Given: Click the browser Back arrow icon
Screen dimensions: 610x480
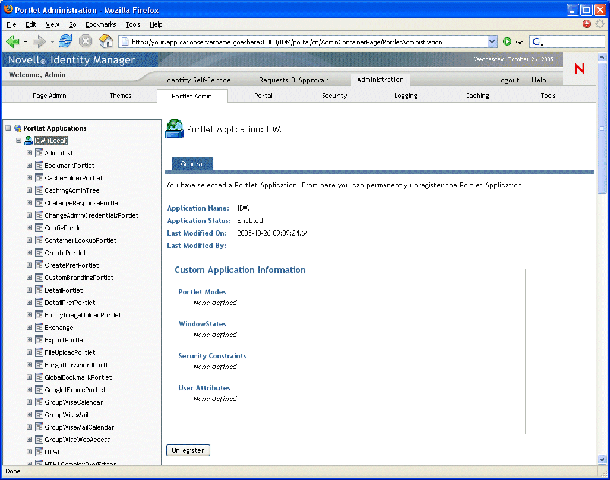Looking at the screenshot, I should [x=12, y=41].
